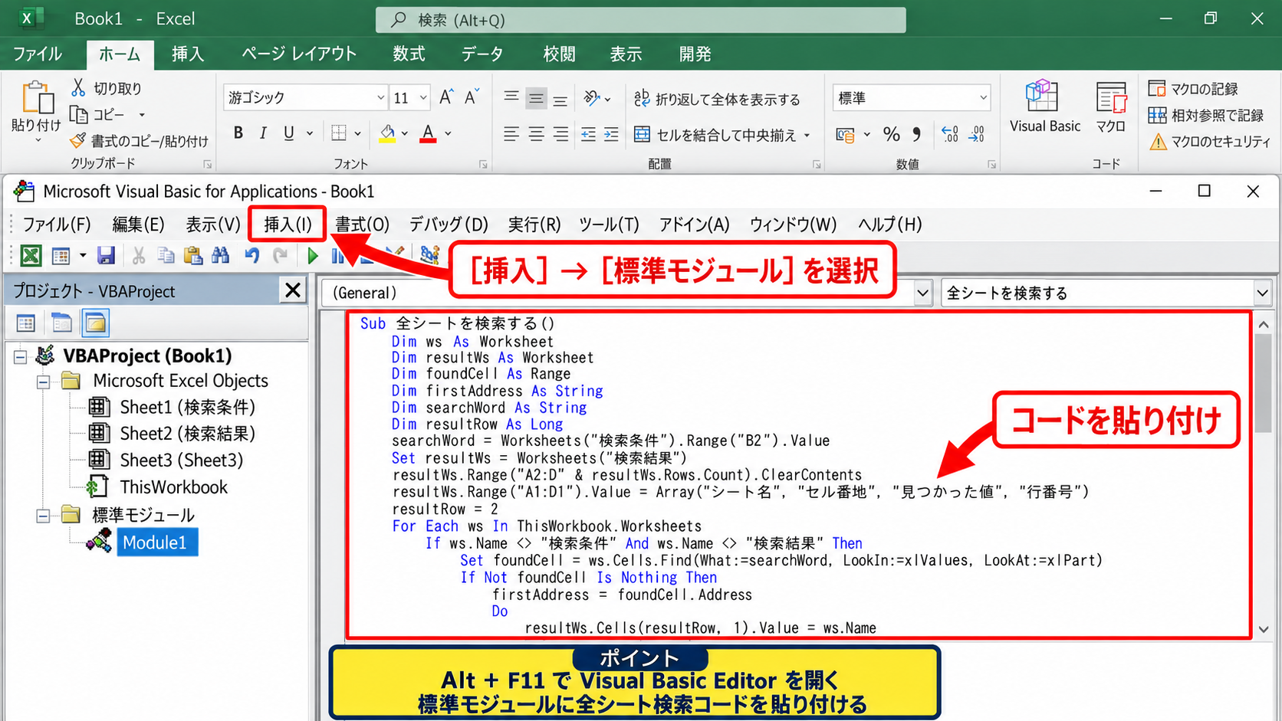This screenshot has width=1282, height=721.
Task: Select Sheet2 (検索結果) in project tree
Action: click(187, 434)
